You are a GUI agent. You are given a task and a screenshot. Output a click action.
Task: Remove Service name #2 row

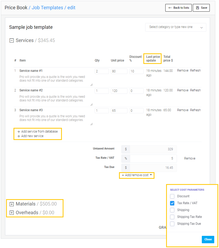[x=182, y=90]
